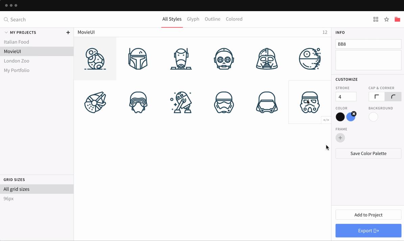Pick the First Order stormtrooper helmet icon

(224, 102)
